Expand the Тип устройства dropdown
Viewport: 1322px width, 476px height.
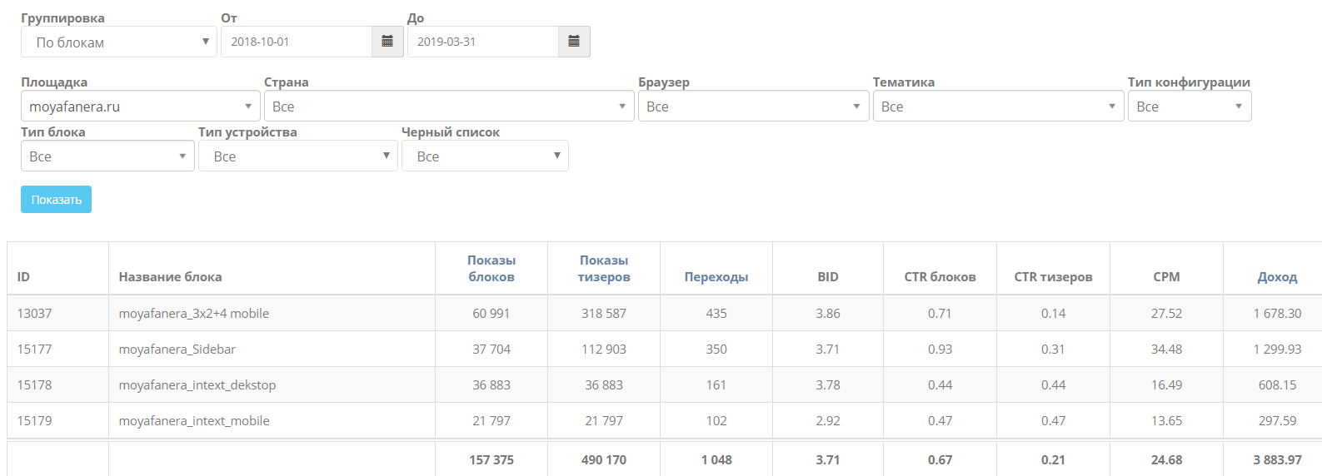pos(298,156)
